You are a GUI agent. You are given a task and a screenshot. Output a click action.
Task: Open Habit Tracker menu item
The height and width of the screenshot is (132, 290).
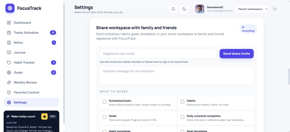[31, 63]
